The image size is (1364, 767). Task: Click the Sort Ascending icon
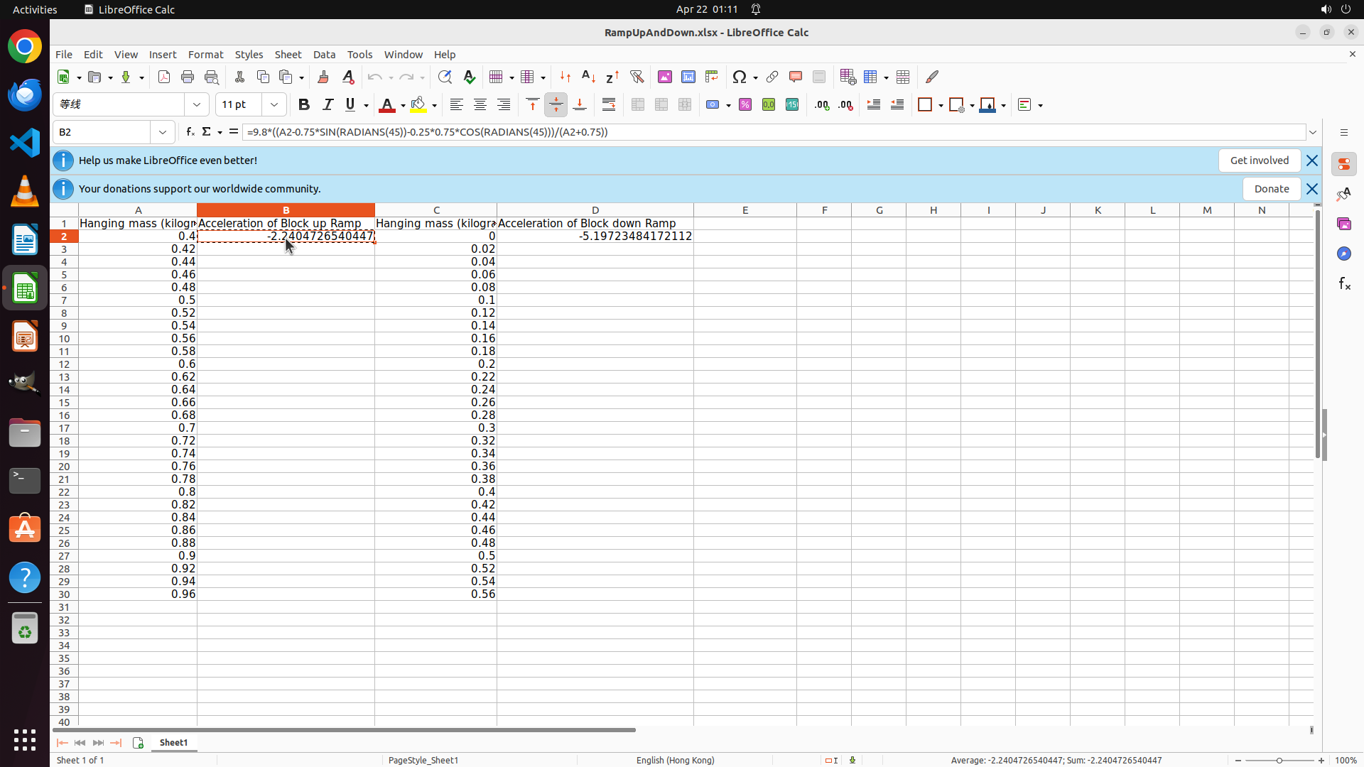pos(589,77)
